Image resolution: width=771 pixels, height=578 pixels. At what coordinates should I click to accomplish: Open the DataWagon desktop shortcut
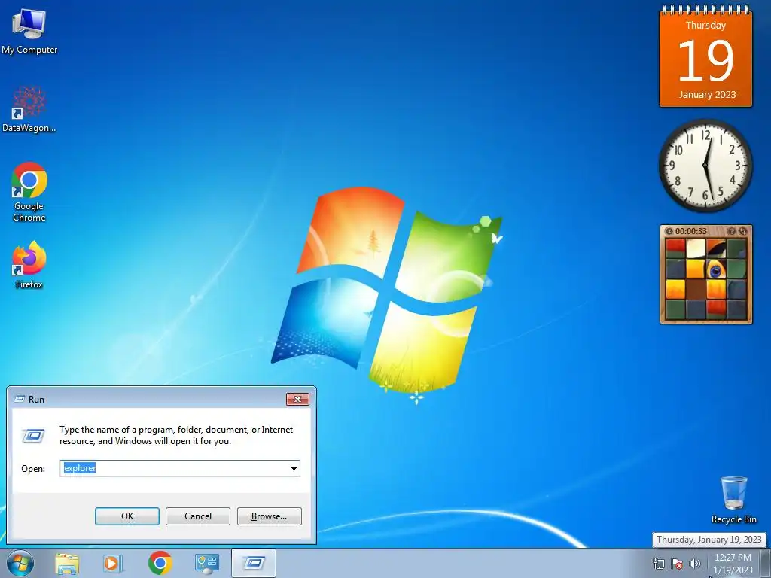[x=29, y=109]
